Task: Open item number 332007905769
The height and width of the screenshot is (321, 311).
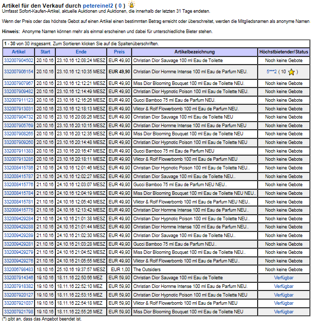Action: coord(19,126)
